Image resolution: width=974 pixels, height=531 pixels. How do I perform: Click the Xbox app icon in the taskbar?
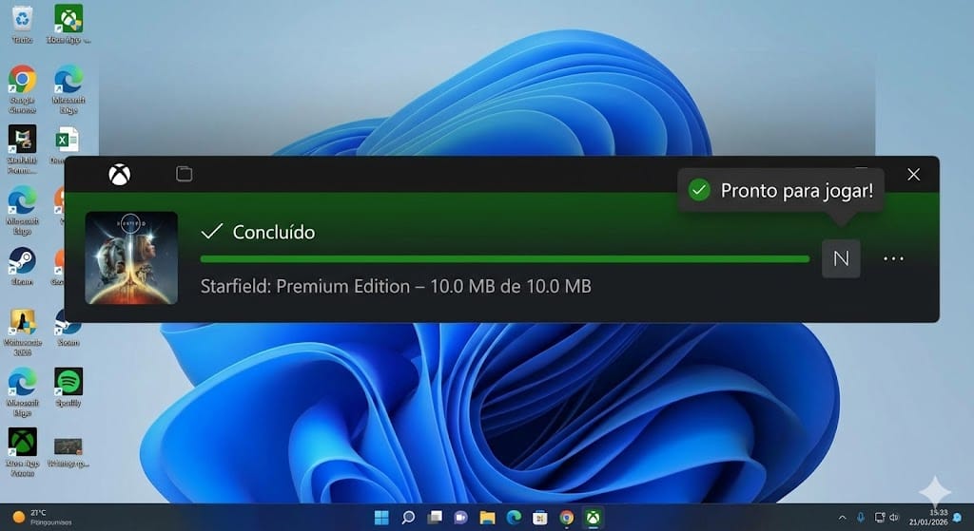coord(593,517)
